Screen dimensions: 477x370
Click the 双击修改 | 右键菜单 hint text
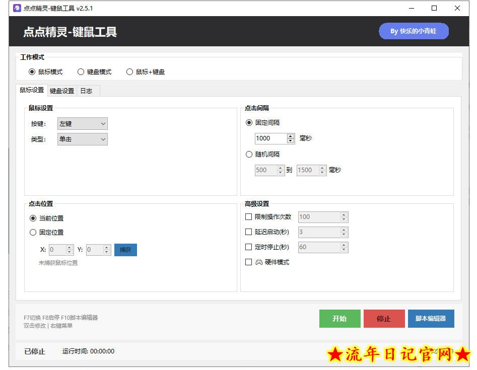[x=48, y=326]
